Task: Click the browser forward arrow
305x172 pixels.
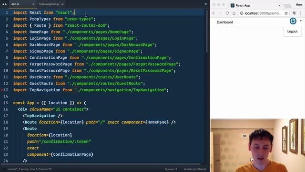Action: tap(221, 13)
